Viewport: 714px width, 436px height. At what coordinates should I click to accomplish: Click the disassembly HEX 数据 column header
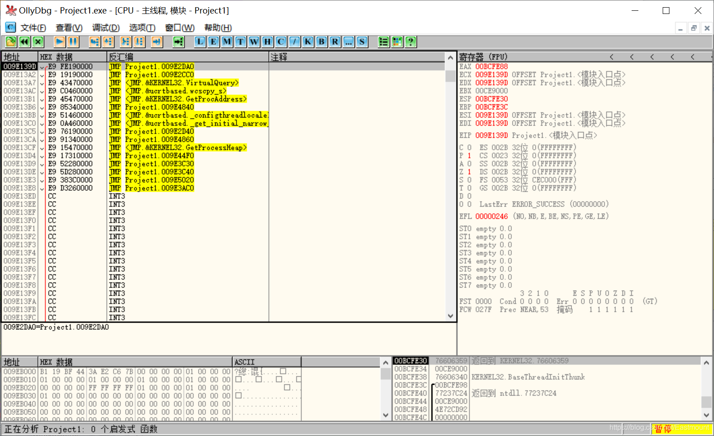[x=72, y=57]
